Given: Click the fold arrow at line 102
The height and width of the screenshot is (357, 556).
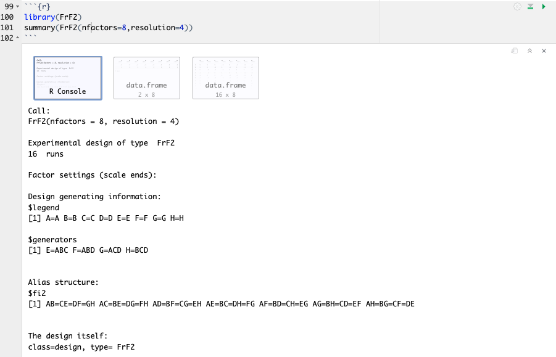Looking at the screenshot, I should pos(17,38).
